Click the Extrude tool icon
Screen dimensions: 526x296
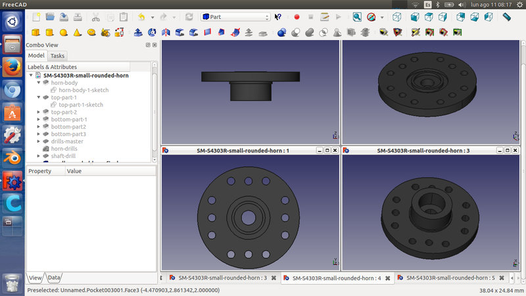137,32
